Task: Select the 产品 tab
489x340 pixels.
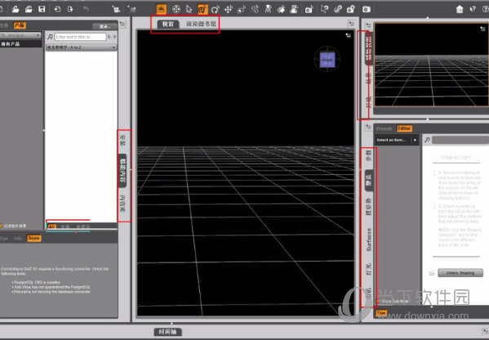Action: click(x=20, y=25)
